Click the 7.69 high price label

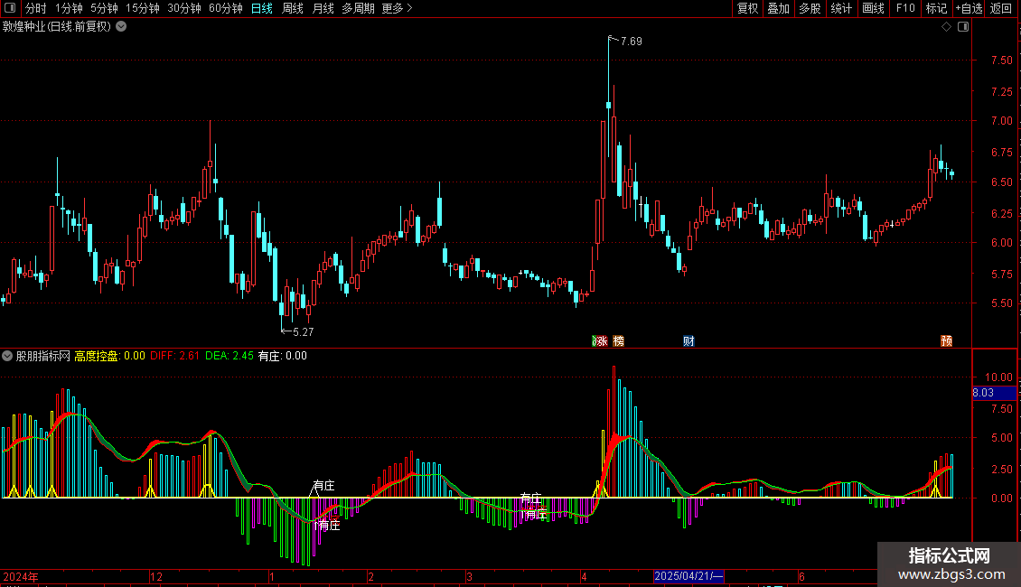(x=631, y=42)
